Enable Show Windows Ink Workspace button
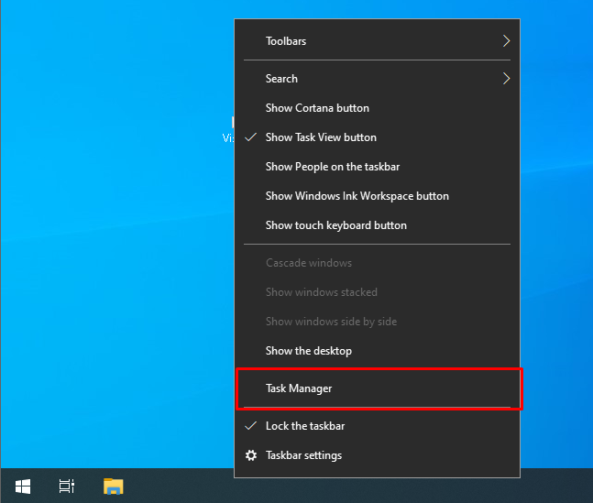This screenshot has height=503, width=593. click(x=377, y=196)
